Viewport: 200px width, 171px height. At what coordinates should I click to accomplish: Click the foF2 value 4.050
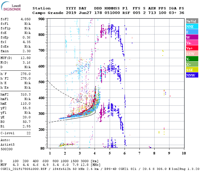click(x=26, y=19)
